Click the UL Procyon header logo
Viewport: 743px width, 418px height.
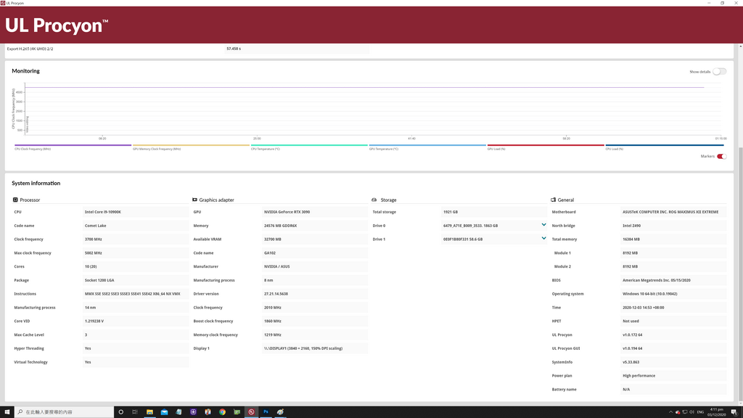click(x=57, y=25)
